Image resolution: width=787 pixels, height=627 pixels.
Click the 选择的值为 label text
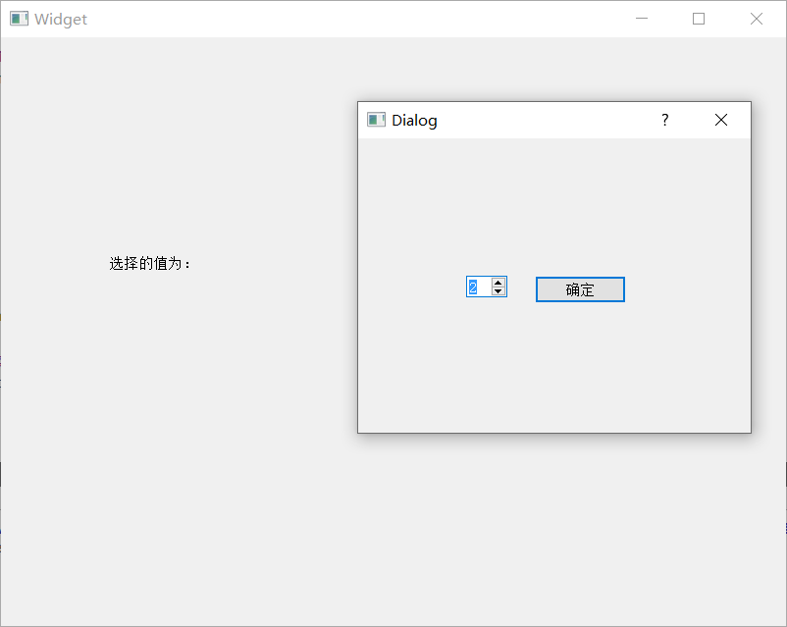[x=149, y=263]
